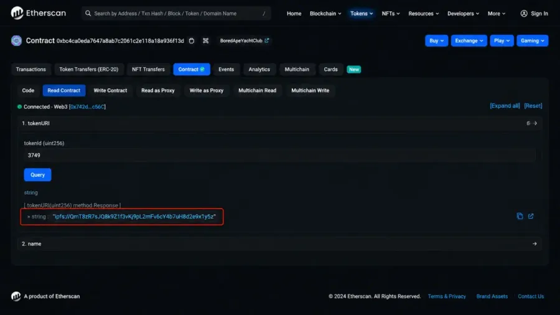Open the Multichain Read sub-tab
The image size is (560, 315).
(x=257, y=90)
